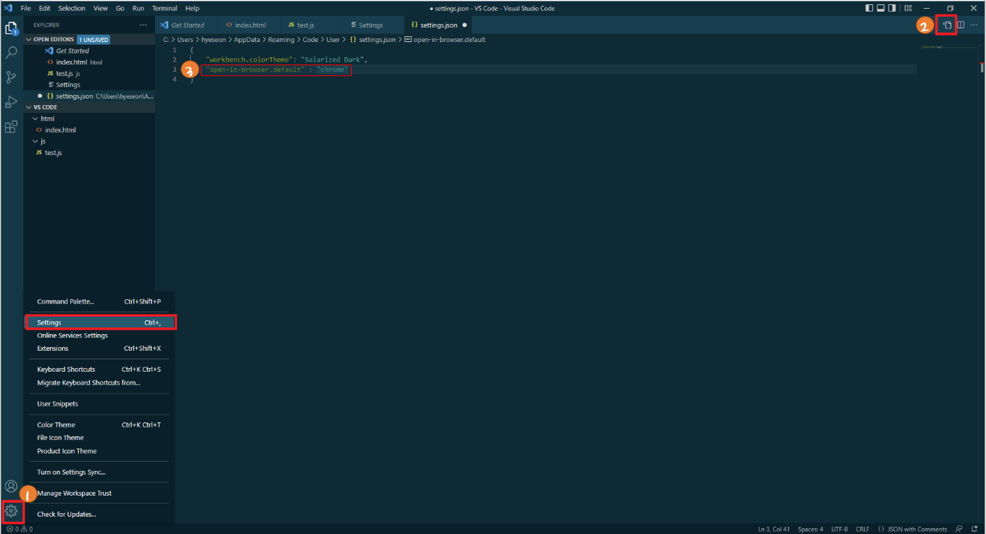Click the notifications bell in status bar
Image resolution: width=986 pixels, height=534 pixels.
point(975,529)
